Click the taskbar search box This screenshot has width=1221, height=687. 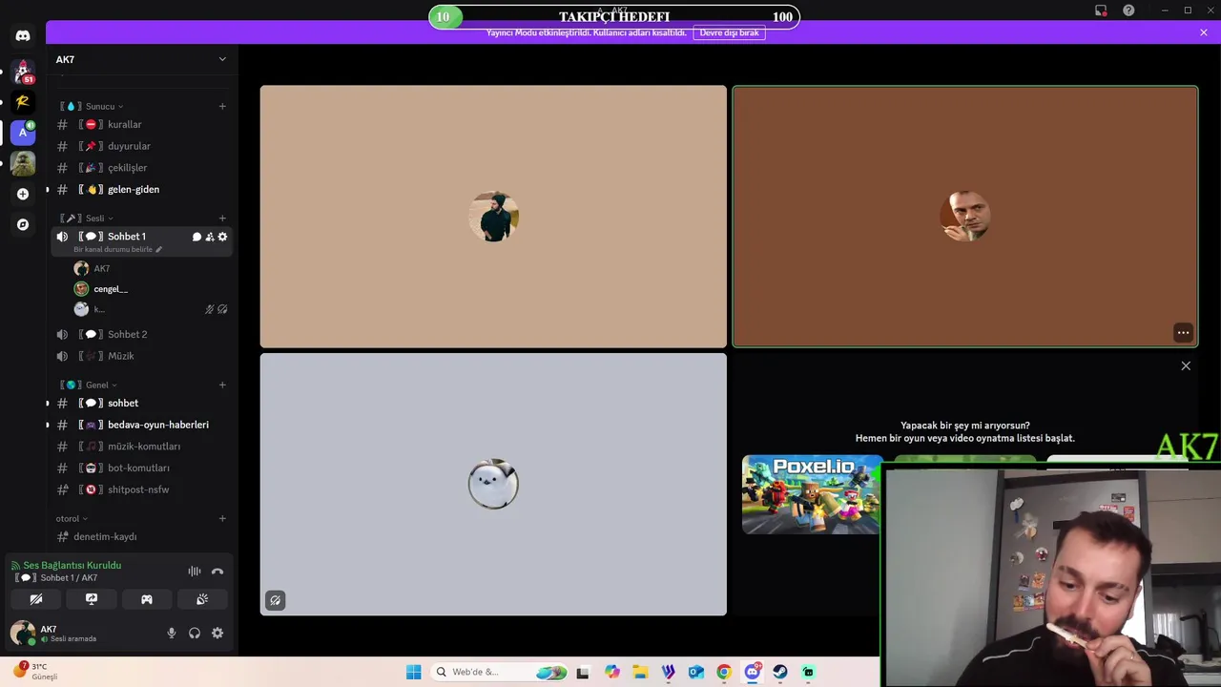499,672
